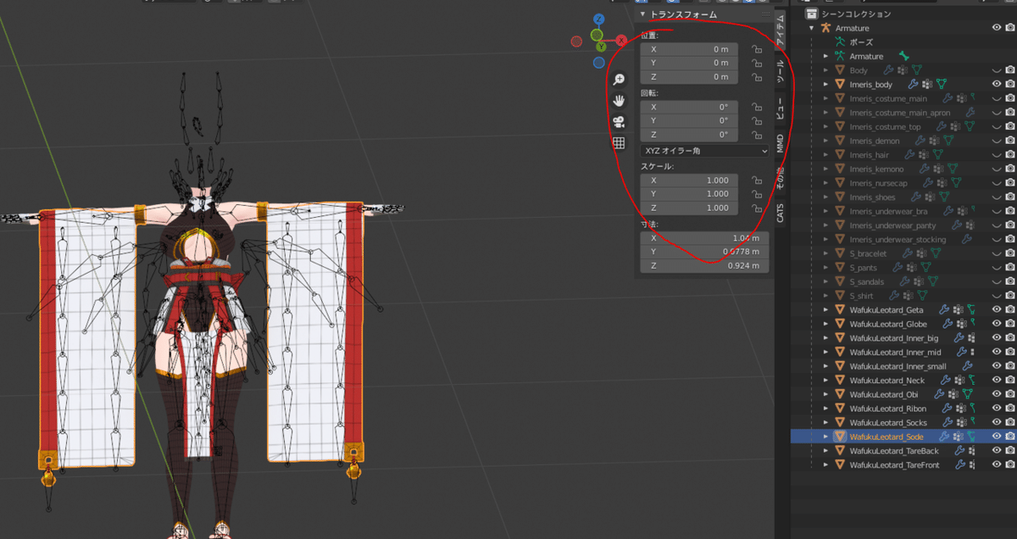The height and width of the screenshot is (539, 1017).
Task: Activate the pan view hand icon
Action: coord(619,101)
